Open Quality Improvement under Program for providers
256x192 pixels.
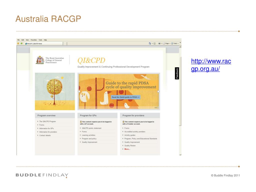tap(132, 142)
